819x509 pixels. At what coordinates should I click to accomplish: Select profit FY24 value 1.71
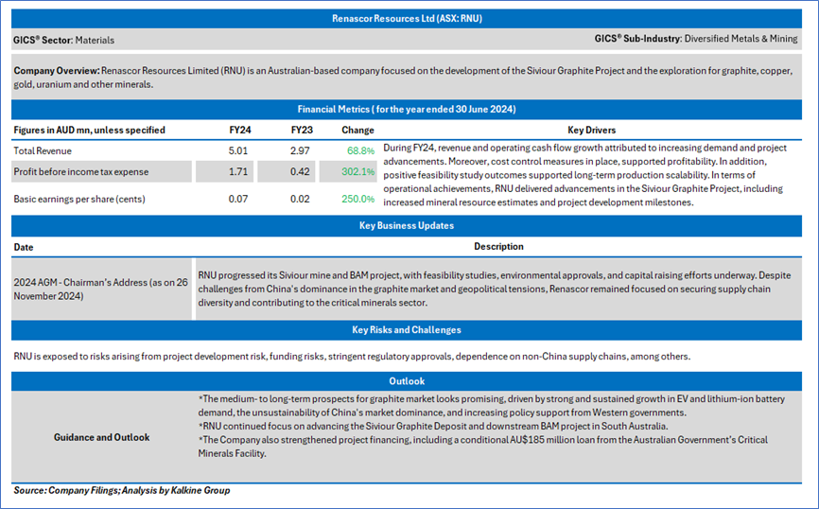point(238,172)
